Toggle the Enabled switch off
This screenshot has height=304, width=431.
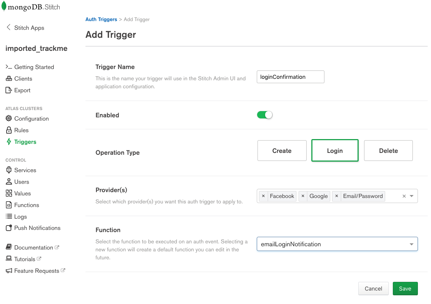(x=265, y=115)
